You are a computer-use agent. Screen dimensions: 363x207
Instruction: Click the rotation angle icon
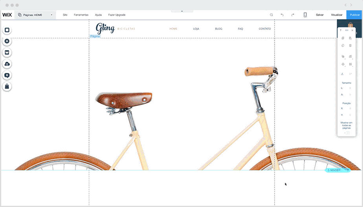click(342, 74)
